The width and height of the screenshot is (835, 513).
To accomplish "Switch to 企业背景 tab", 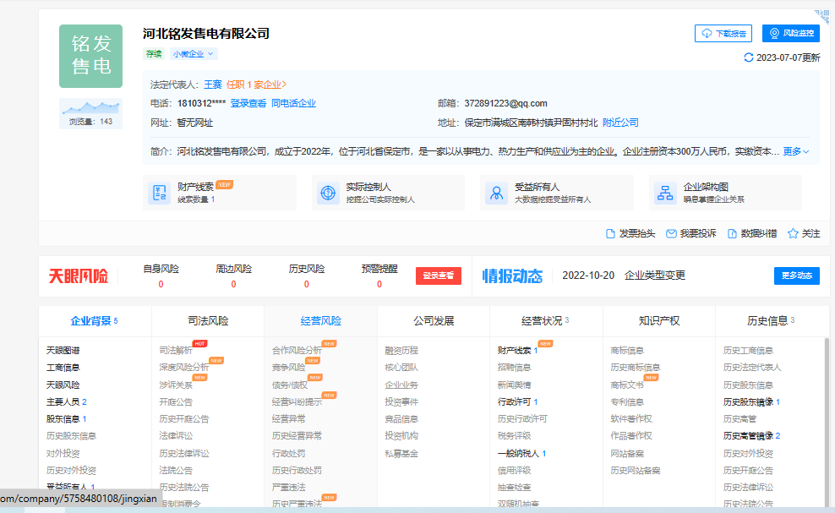I will [95, 320].
